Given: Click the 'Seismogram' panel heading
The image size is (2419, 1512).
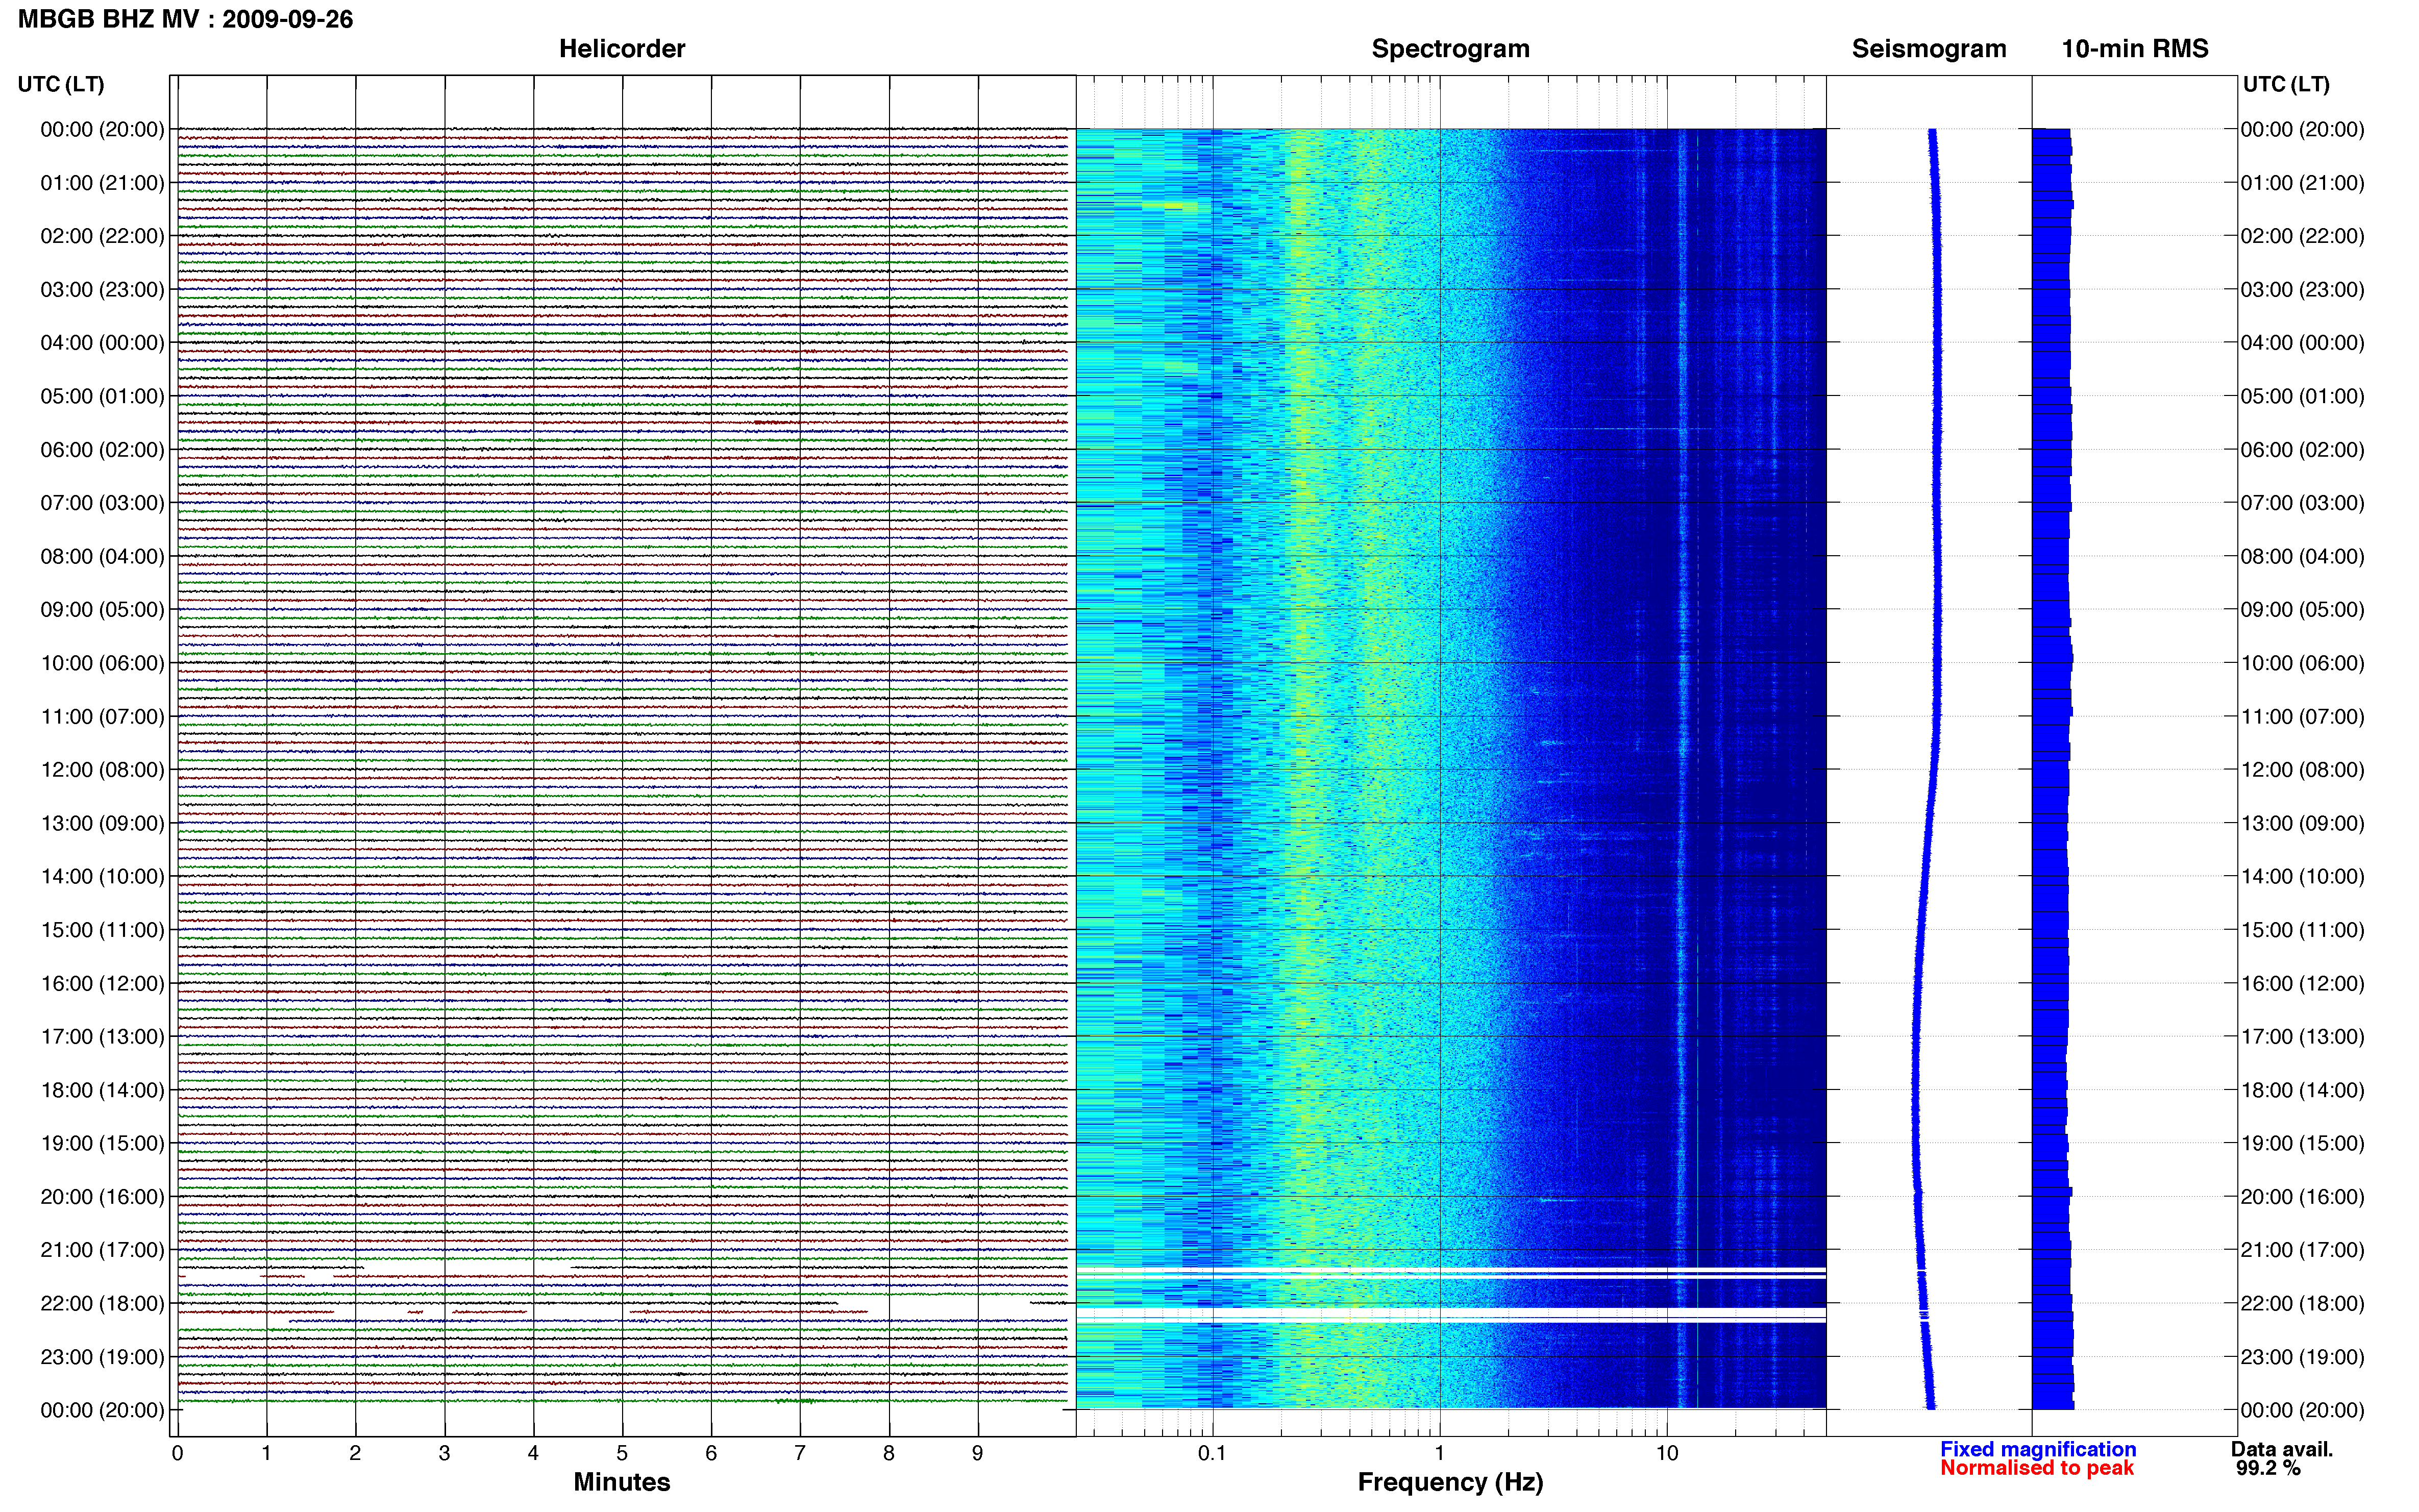Looking at the screenshot, I should [1929, 49].
